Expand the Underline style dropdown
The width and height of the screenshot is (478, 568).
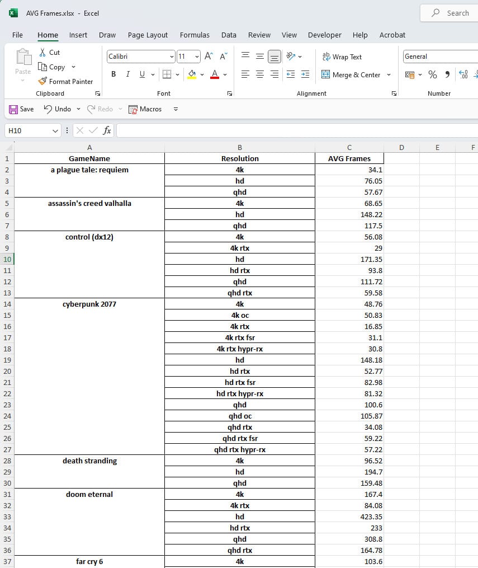[x=153, y=74]
